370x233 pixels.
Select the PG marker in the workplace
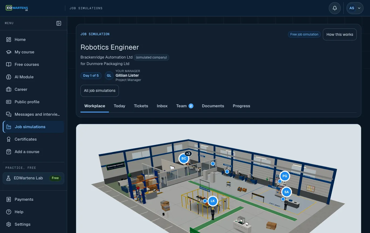point(285,176)
